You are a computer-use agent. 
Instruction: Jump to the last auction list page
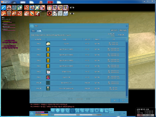pyautogui.click(x=89, y=99)
